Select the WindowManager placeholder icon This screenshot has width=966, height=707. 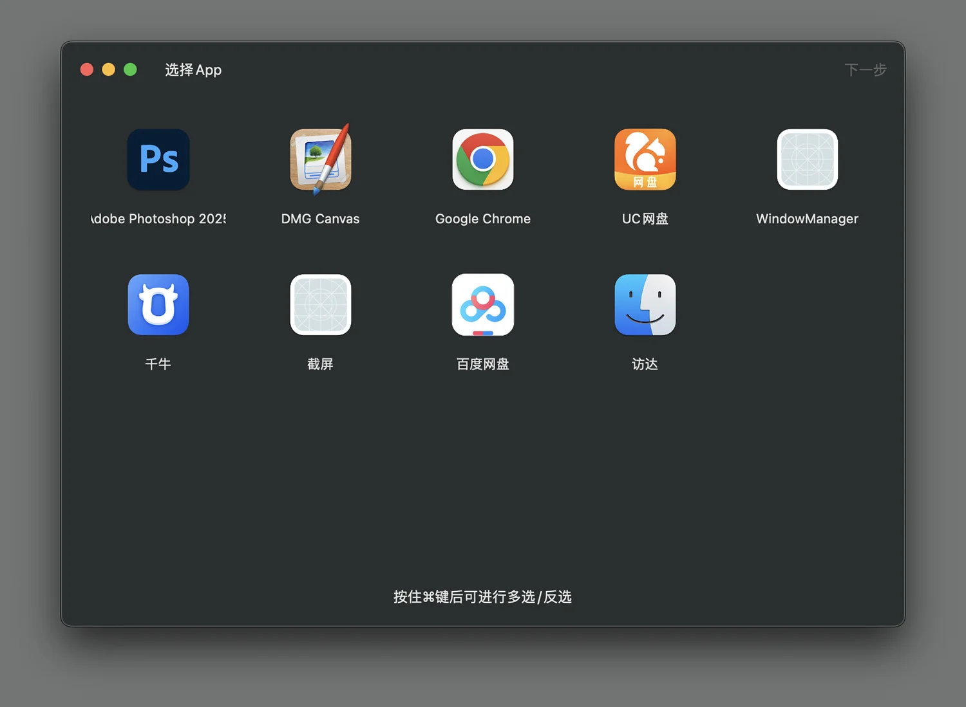click(808, 160)
